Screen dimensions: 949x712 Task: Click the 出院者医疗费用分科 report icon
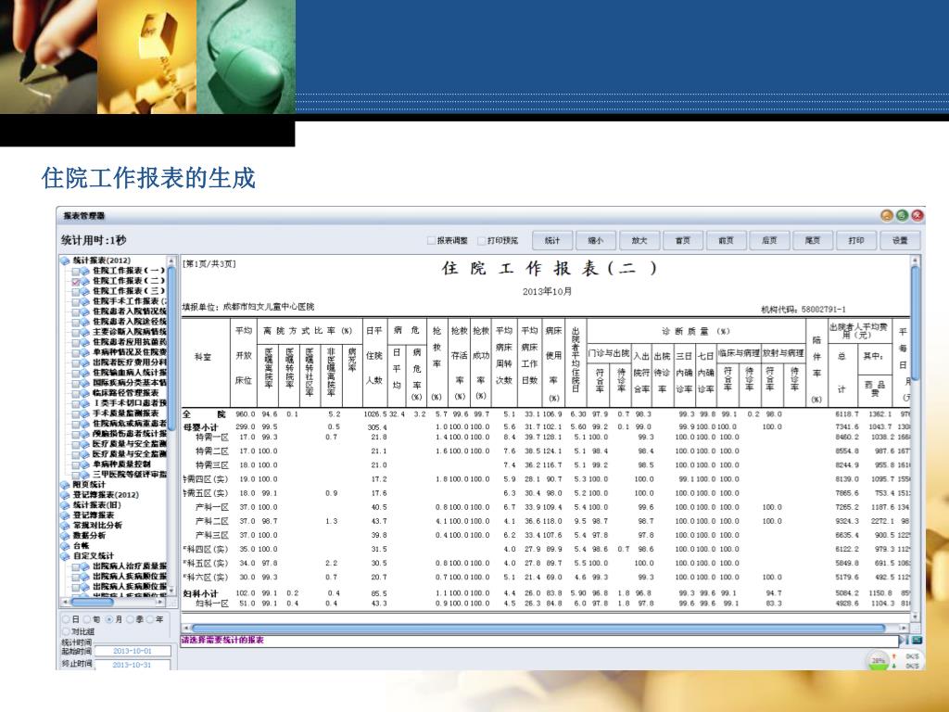tap(85, 362)
